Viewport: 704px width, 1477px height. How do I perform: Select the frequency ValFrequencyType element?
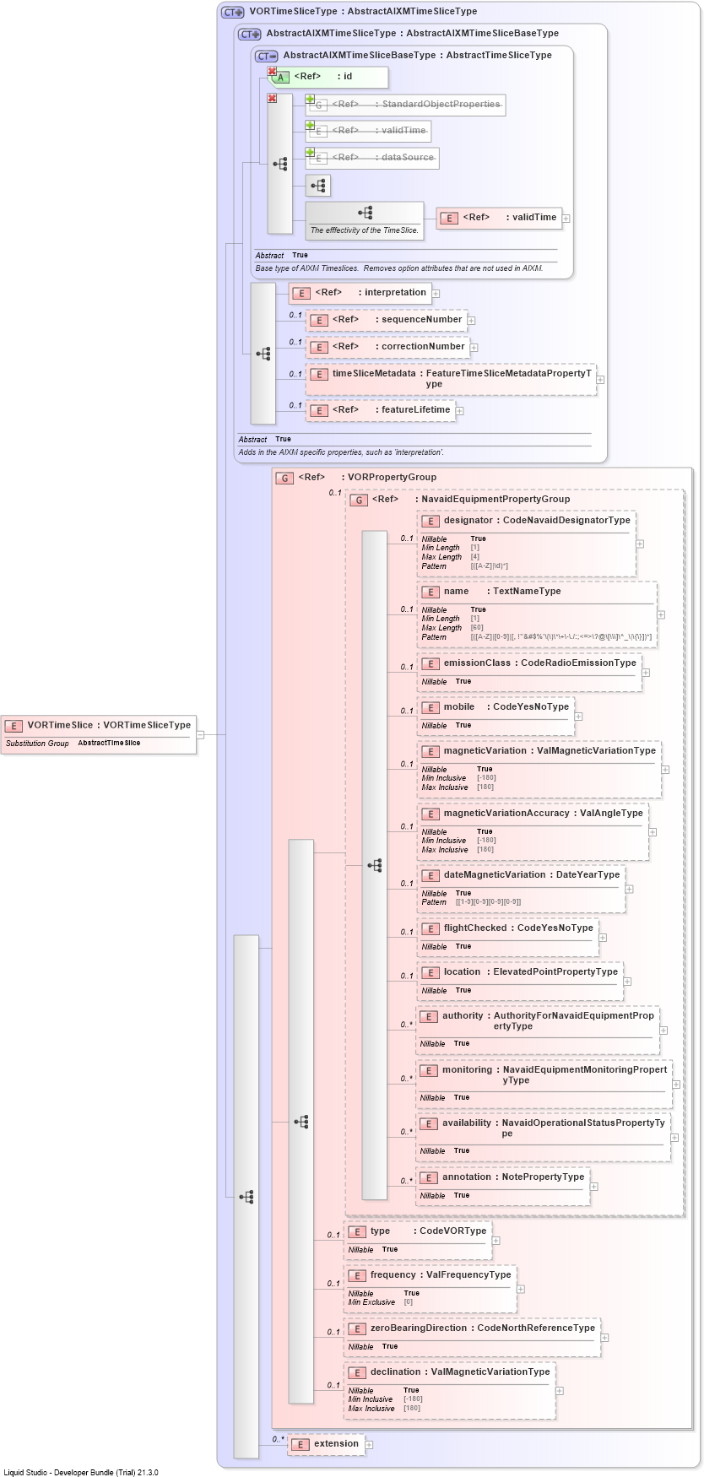click(x=431, y=1289)
